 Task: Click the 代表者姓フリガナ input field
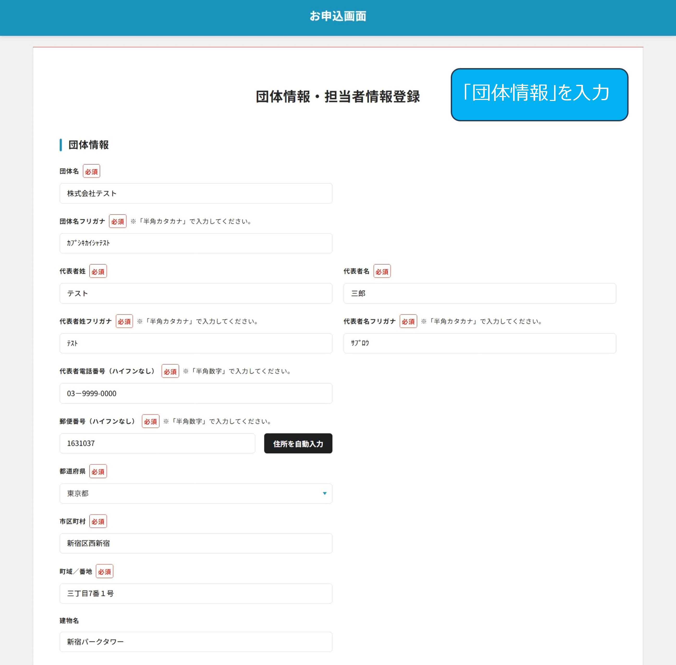click(196, 343)
